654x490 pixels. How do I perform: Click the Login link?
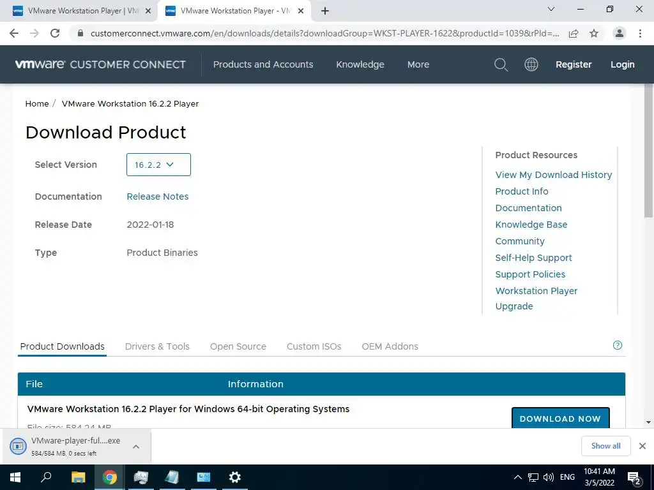tap(622, 64)
